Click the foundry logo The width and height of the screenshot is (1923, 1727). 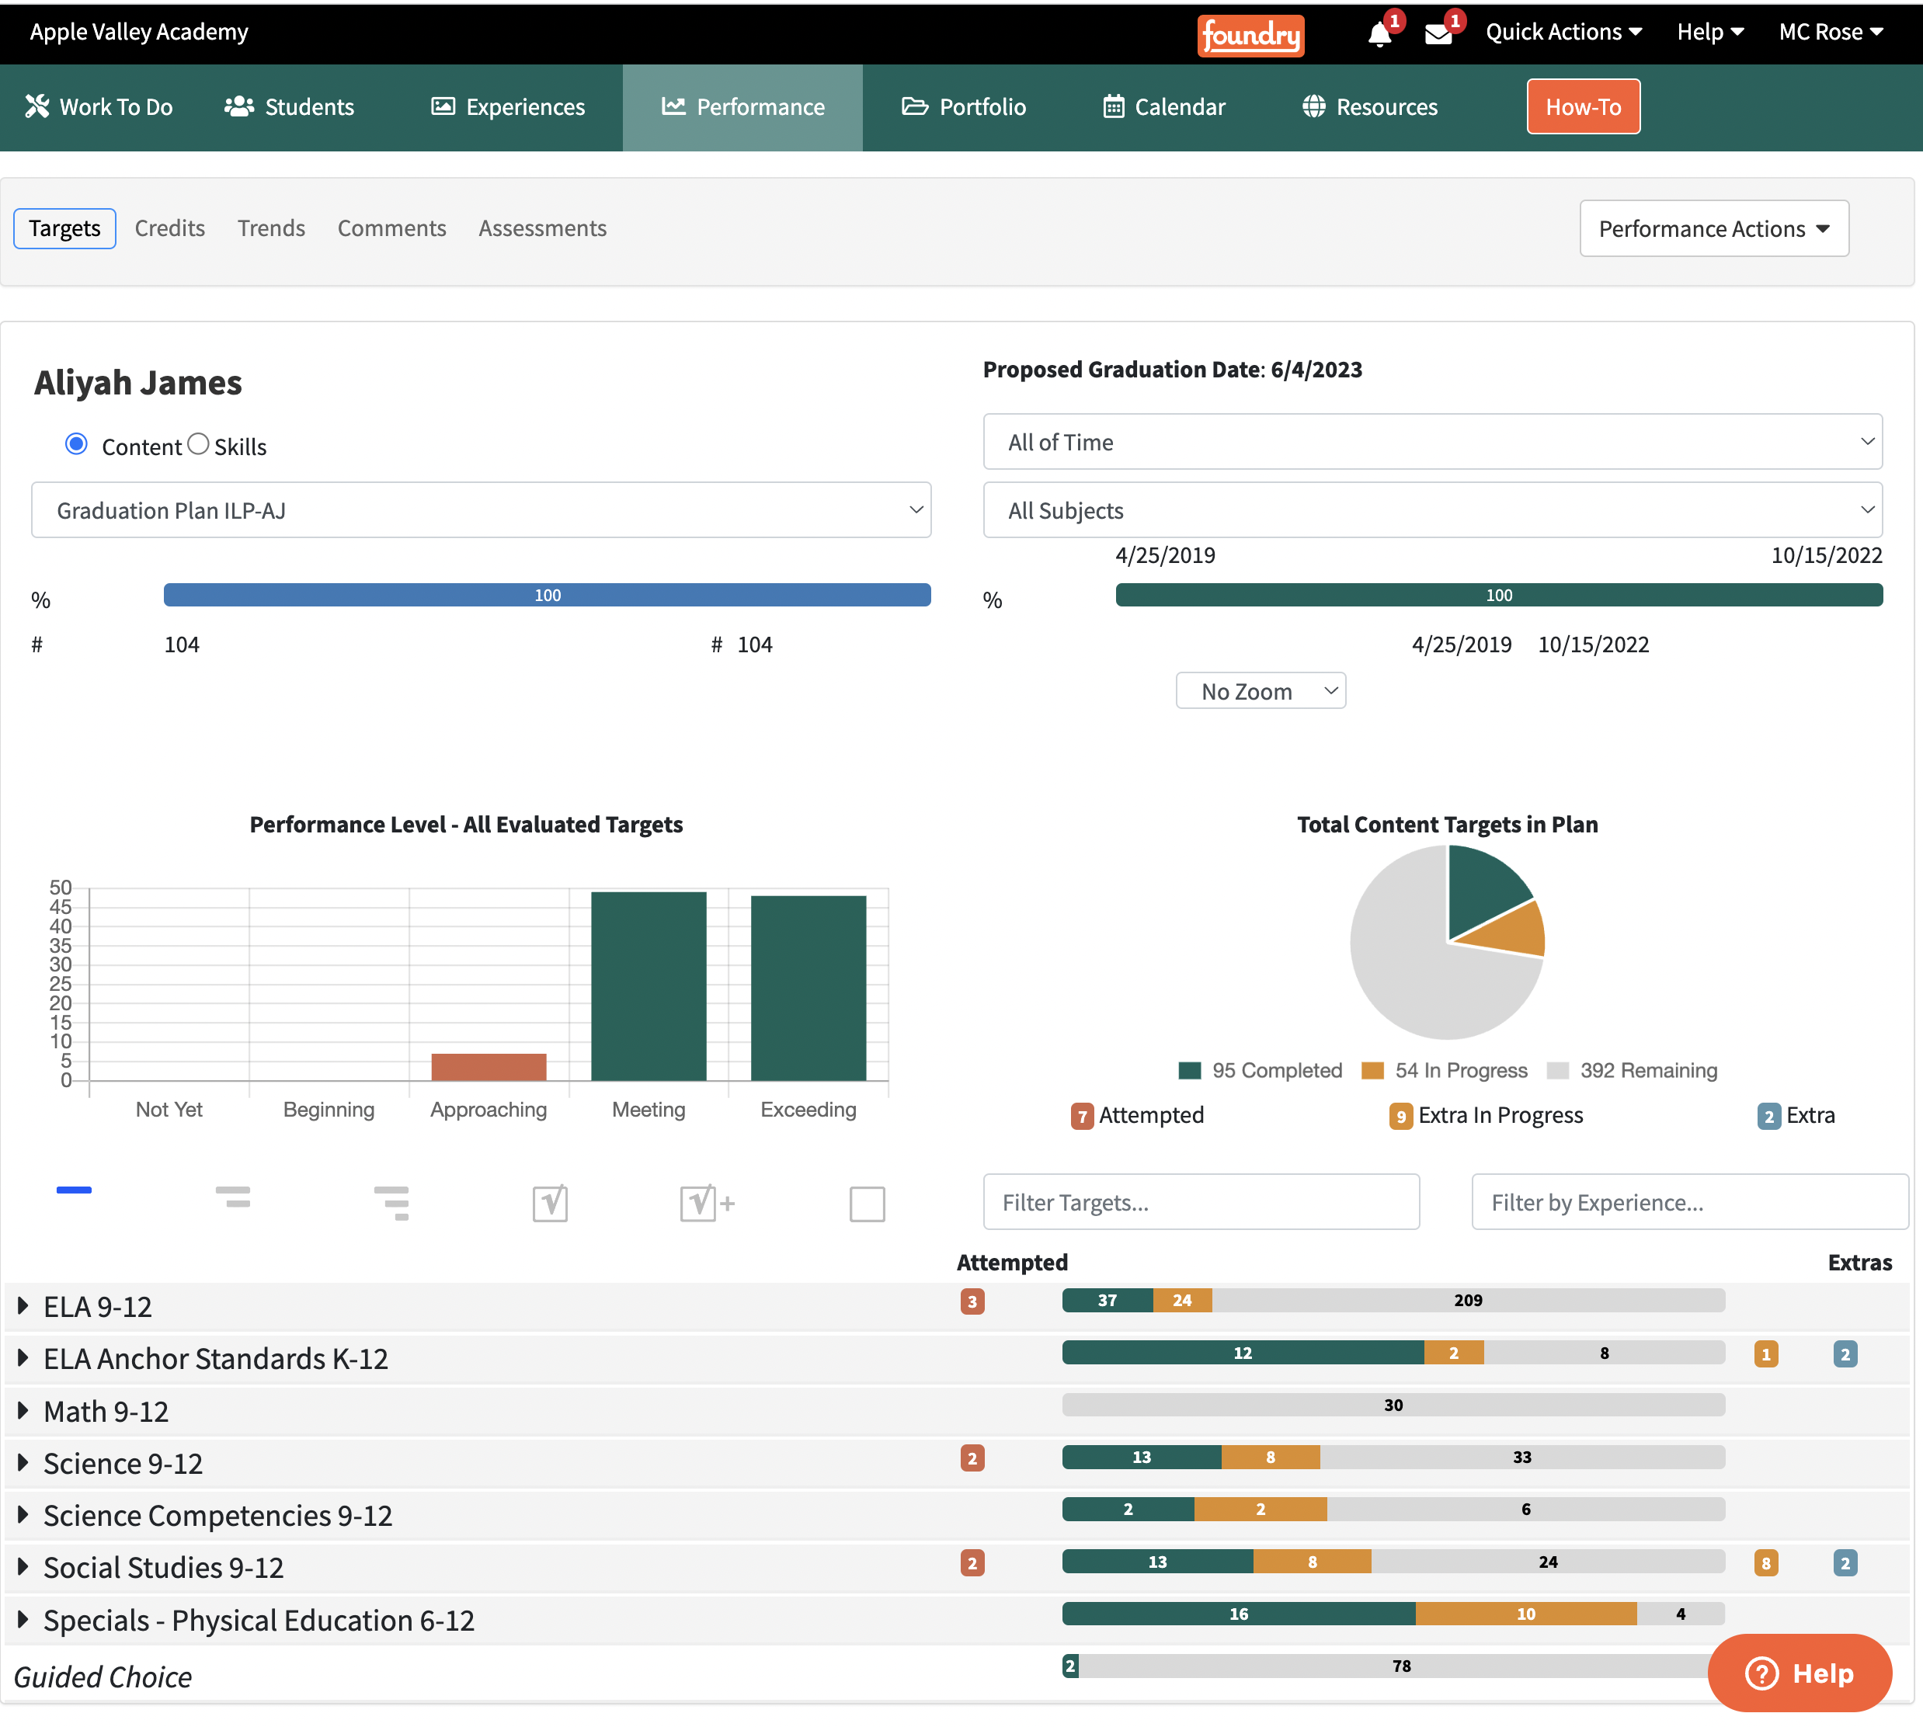[1250, 35]
